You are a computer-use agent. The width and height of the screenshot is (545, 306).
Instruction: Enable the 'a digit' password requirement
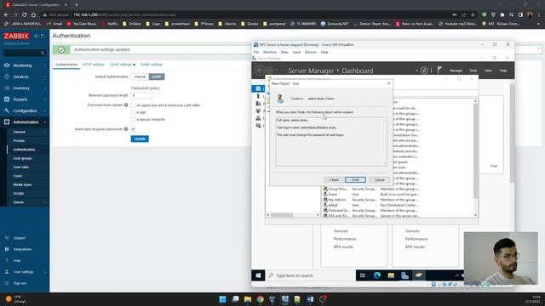(x=133, y=112)
